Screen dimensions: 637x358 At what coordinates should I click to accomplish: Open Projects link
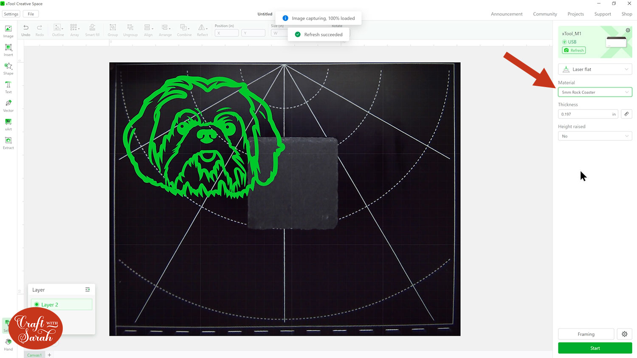(x=575, y=14)
